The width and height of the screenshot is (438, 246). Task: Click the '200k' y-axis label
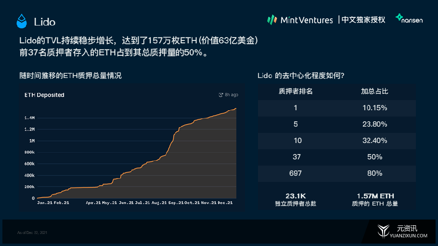point(30,187)
